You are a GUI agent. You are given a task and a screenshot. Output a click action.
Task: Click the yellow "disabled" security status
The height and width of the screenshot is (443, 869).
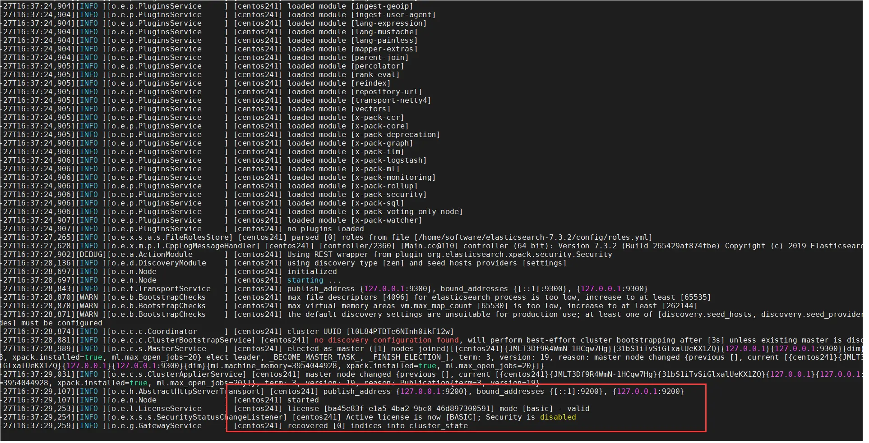click(x=558, y=417)
